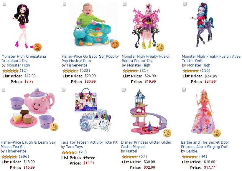Open Tara Toy Frozen Activity Tote Kit link

click(89, 142)
